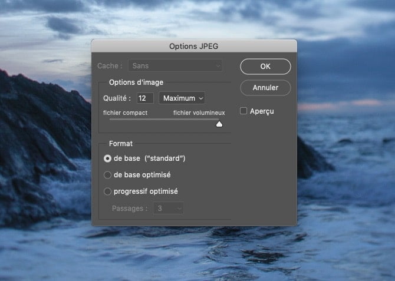The height and width of the screenshot is (281, 395).
Task: Click the Qualité input field showing 12
Action: coord(145,98)
